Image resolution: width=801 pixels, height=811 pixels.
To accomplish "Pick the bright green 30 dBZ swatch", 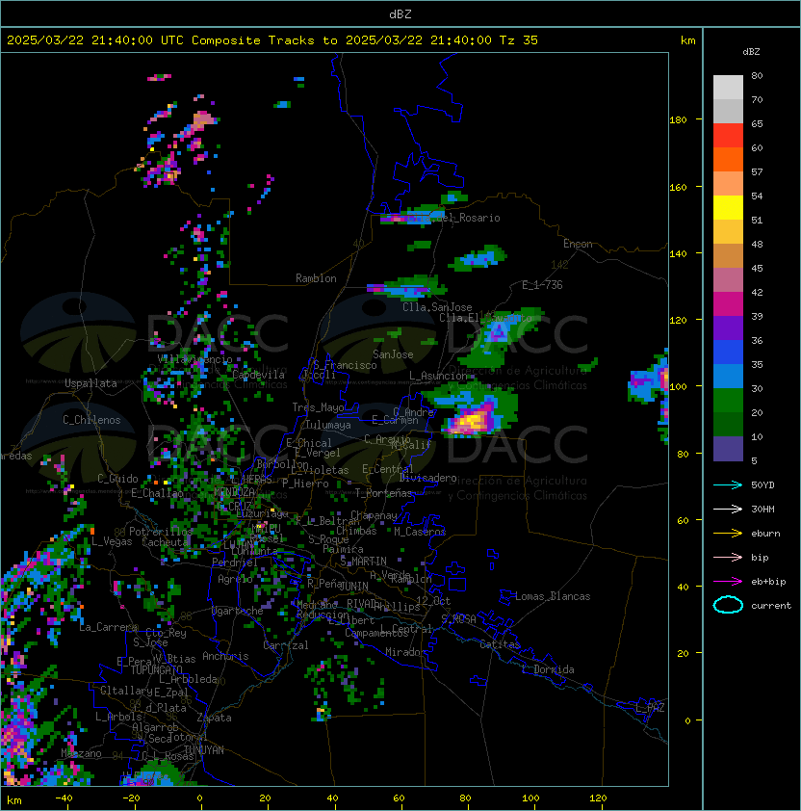I will pos(728,401).
